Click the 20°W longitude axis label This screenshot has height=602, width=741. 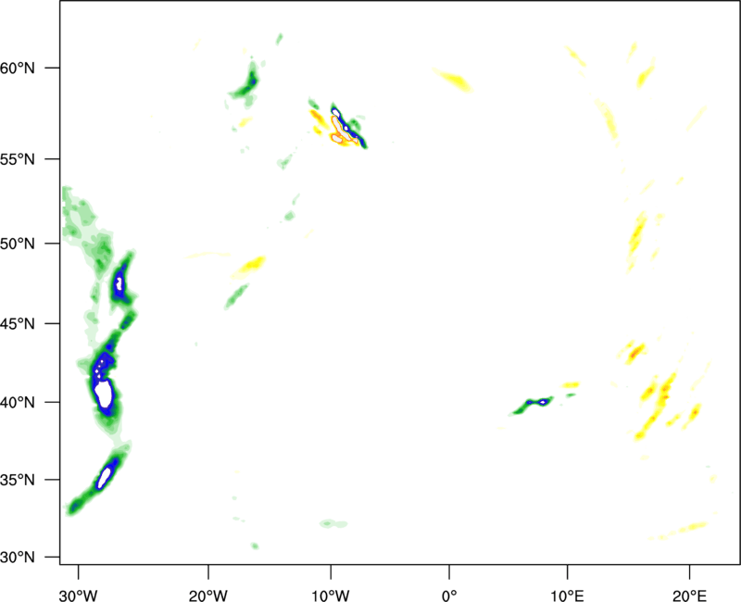(x=208, y=596)
